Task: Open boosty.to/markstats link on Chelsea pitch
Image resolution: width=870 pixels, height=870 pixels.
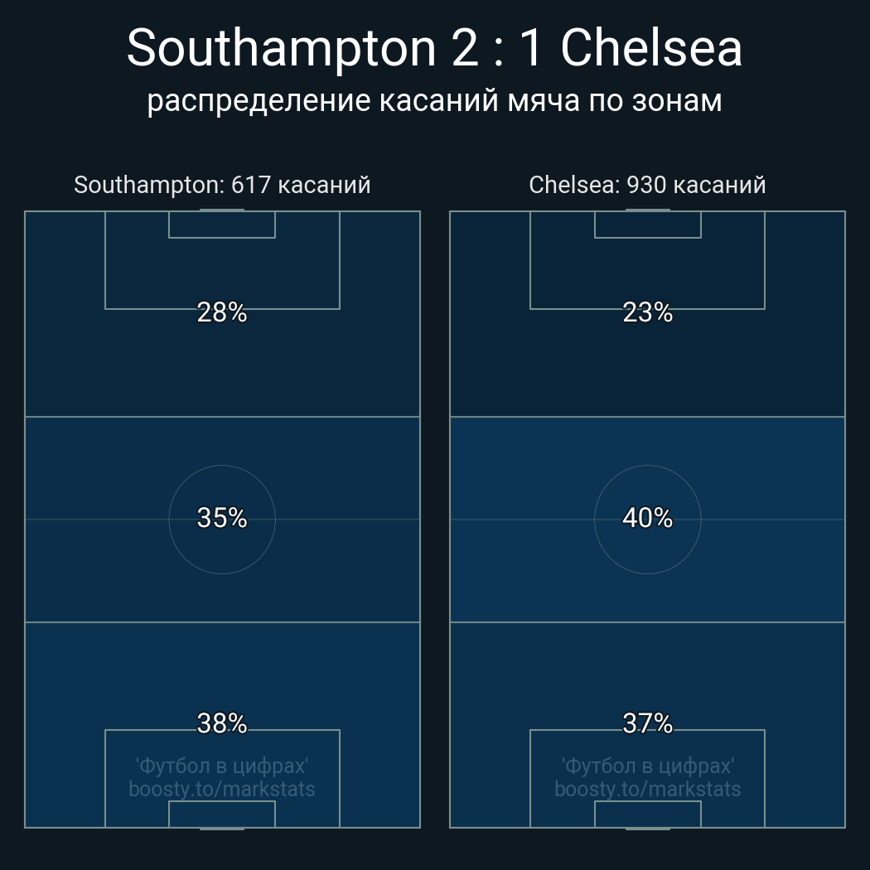Action: point(647,789)
